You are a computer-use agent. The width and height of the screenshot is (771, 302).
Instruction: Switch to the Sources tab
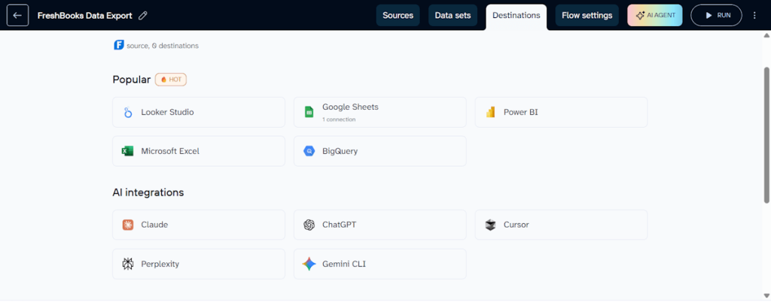(398, 15)
